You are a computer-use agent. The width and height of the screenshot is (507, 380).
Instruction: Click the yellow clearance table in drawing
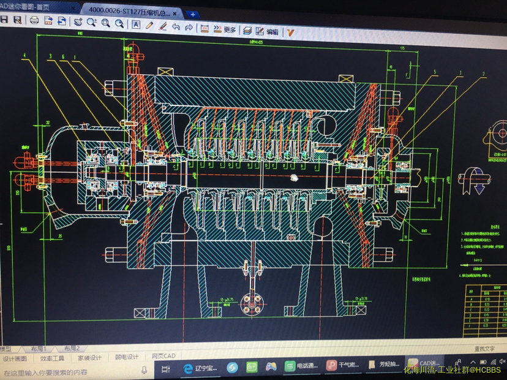486,311
